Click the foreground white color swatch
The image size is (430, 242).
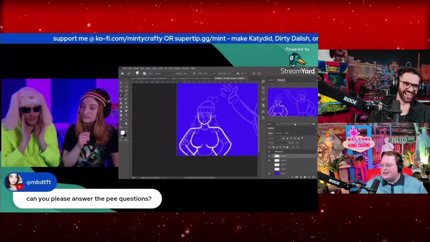coord(123,133)
